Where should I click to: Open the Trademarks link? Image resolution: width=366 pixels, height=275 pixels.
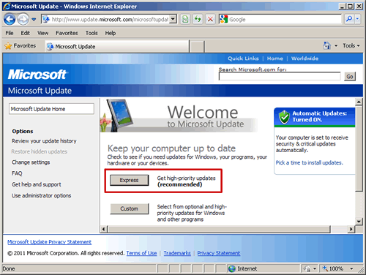177,253
